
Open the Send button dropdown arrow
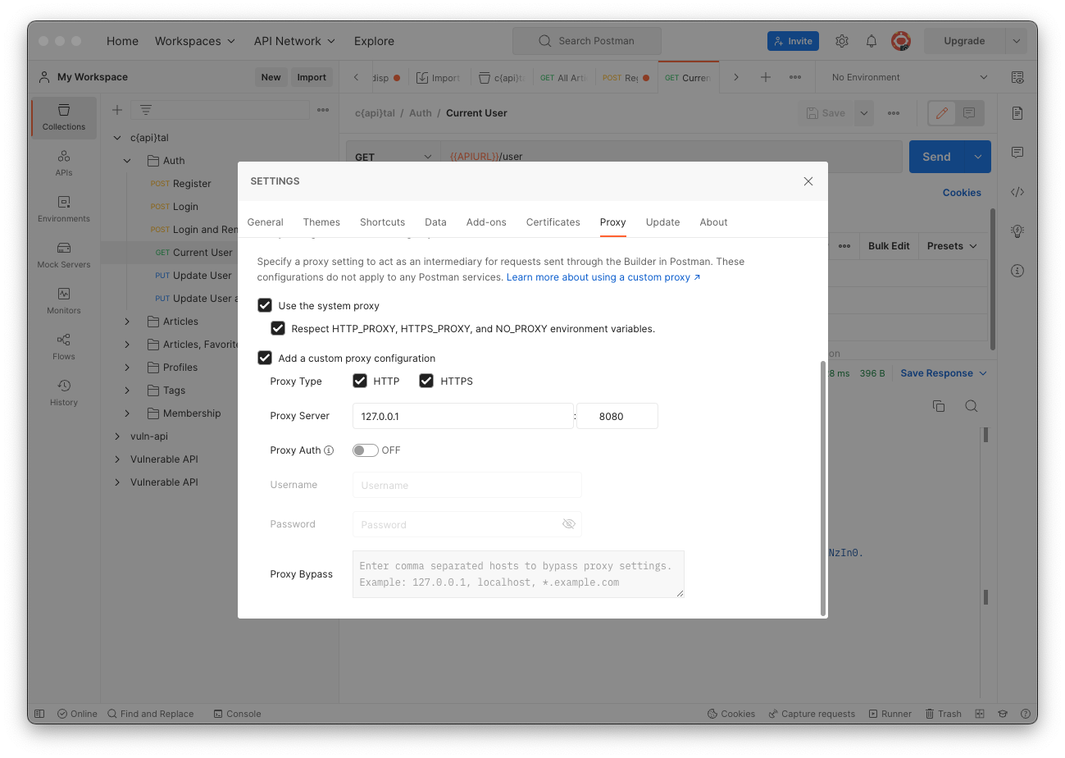(x=978, y=157)
